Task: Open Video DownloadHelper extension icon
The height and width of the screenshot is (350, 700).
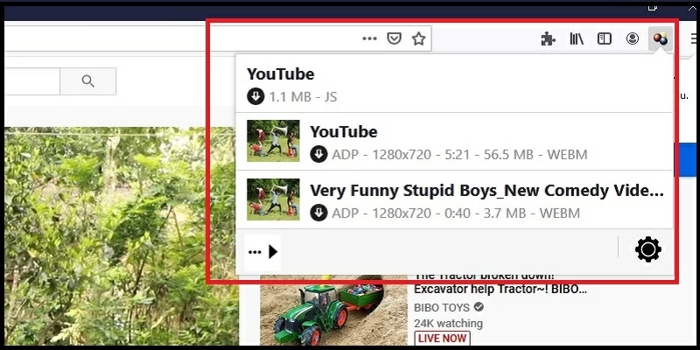Action: point(661,38)
